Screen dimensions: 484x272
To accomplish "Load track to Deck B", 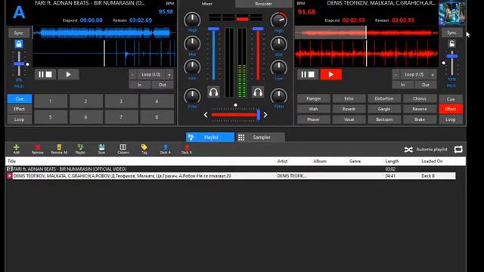I will pos(187,149).
